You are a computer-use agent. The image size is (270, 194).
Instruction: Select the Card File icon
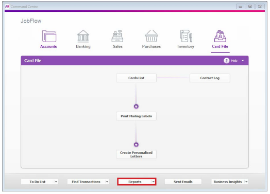click(220, 36)
